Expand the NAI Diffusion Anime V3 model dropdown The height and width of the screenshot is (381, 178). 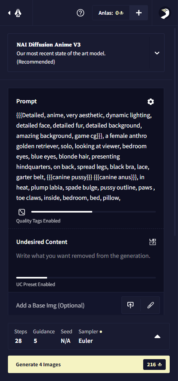tap(157, 53)
